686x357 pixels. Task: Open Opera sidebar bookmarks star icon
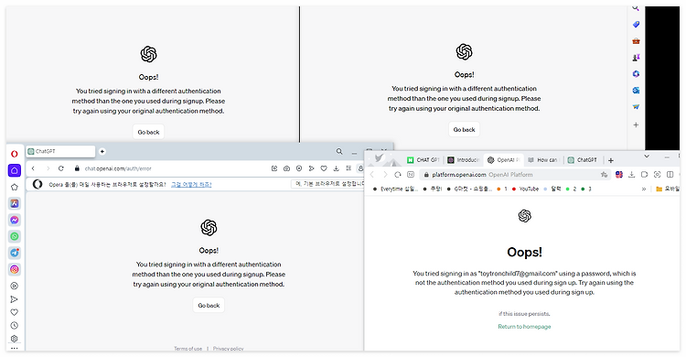point(15,187)
